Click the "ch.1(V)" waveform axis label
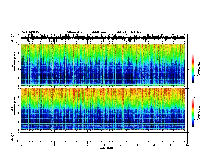Screen dimensions: 211x163 [x=13, y=38]
